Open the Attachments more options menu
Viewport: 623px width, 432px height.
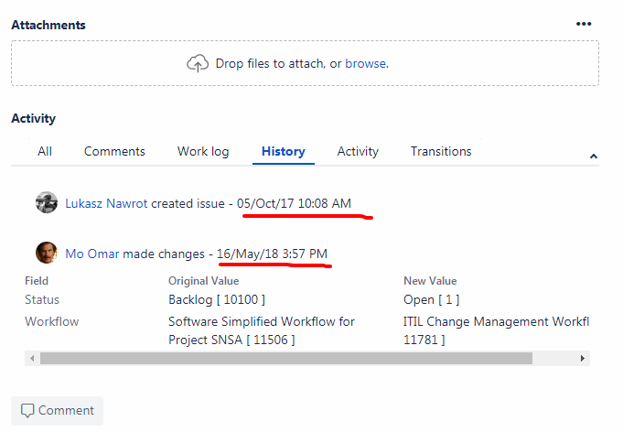pos(584,24)
